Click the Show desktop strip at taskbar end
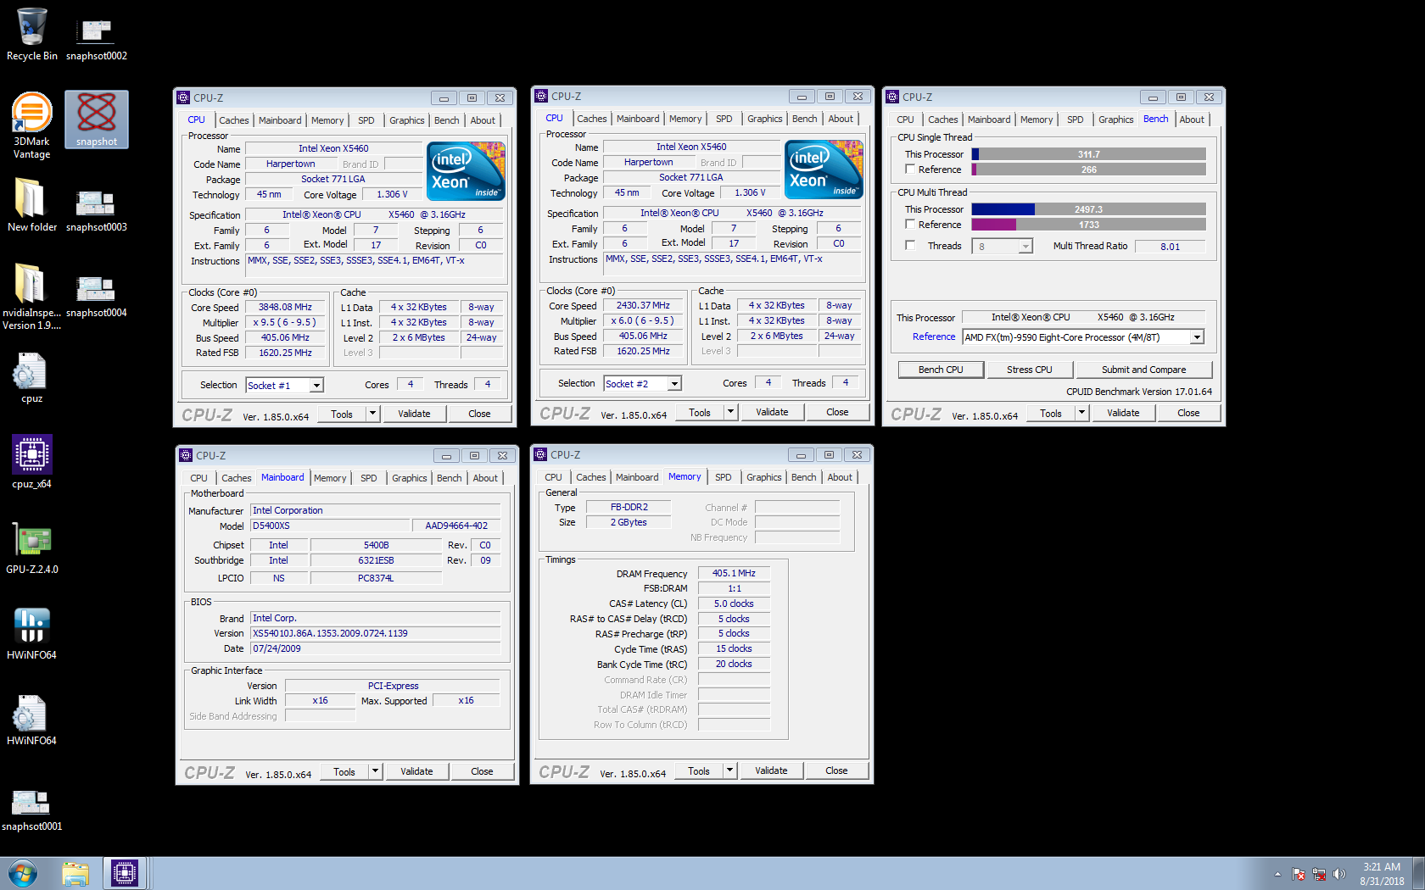Screen dimensions: 1425x890 [x=1418, y=873]
